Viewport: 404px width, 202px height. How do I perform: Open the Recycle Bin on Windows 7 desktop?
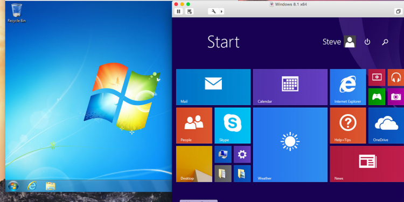click(x=17, y=13)
